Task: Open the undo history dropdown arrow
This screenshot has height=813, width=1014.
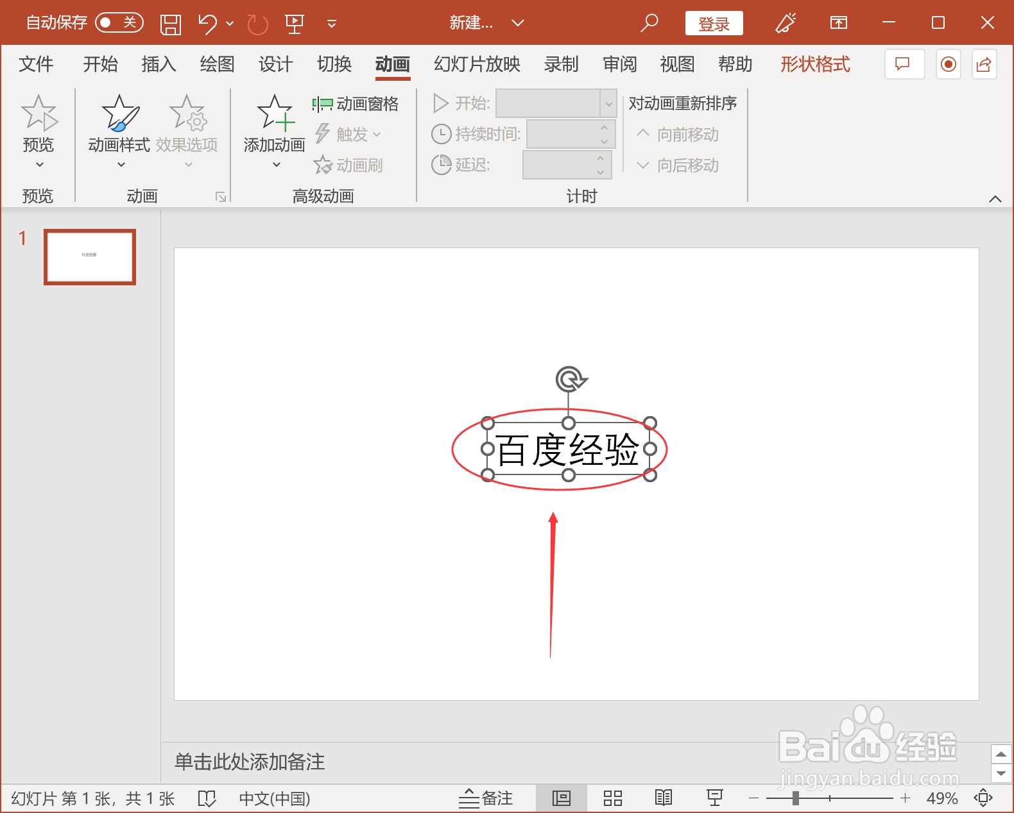Action: pyautogui.click(x=230, y=24)
